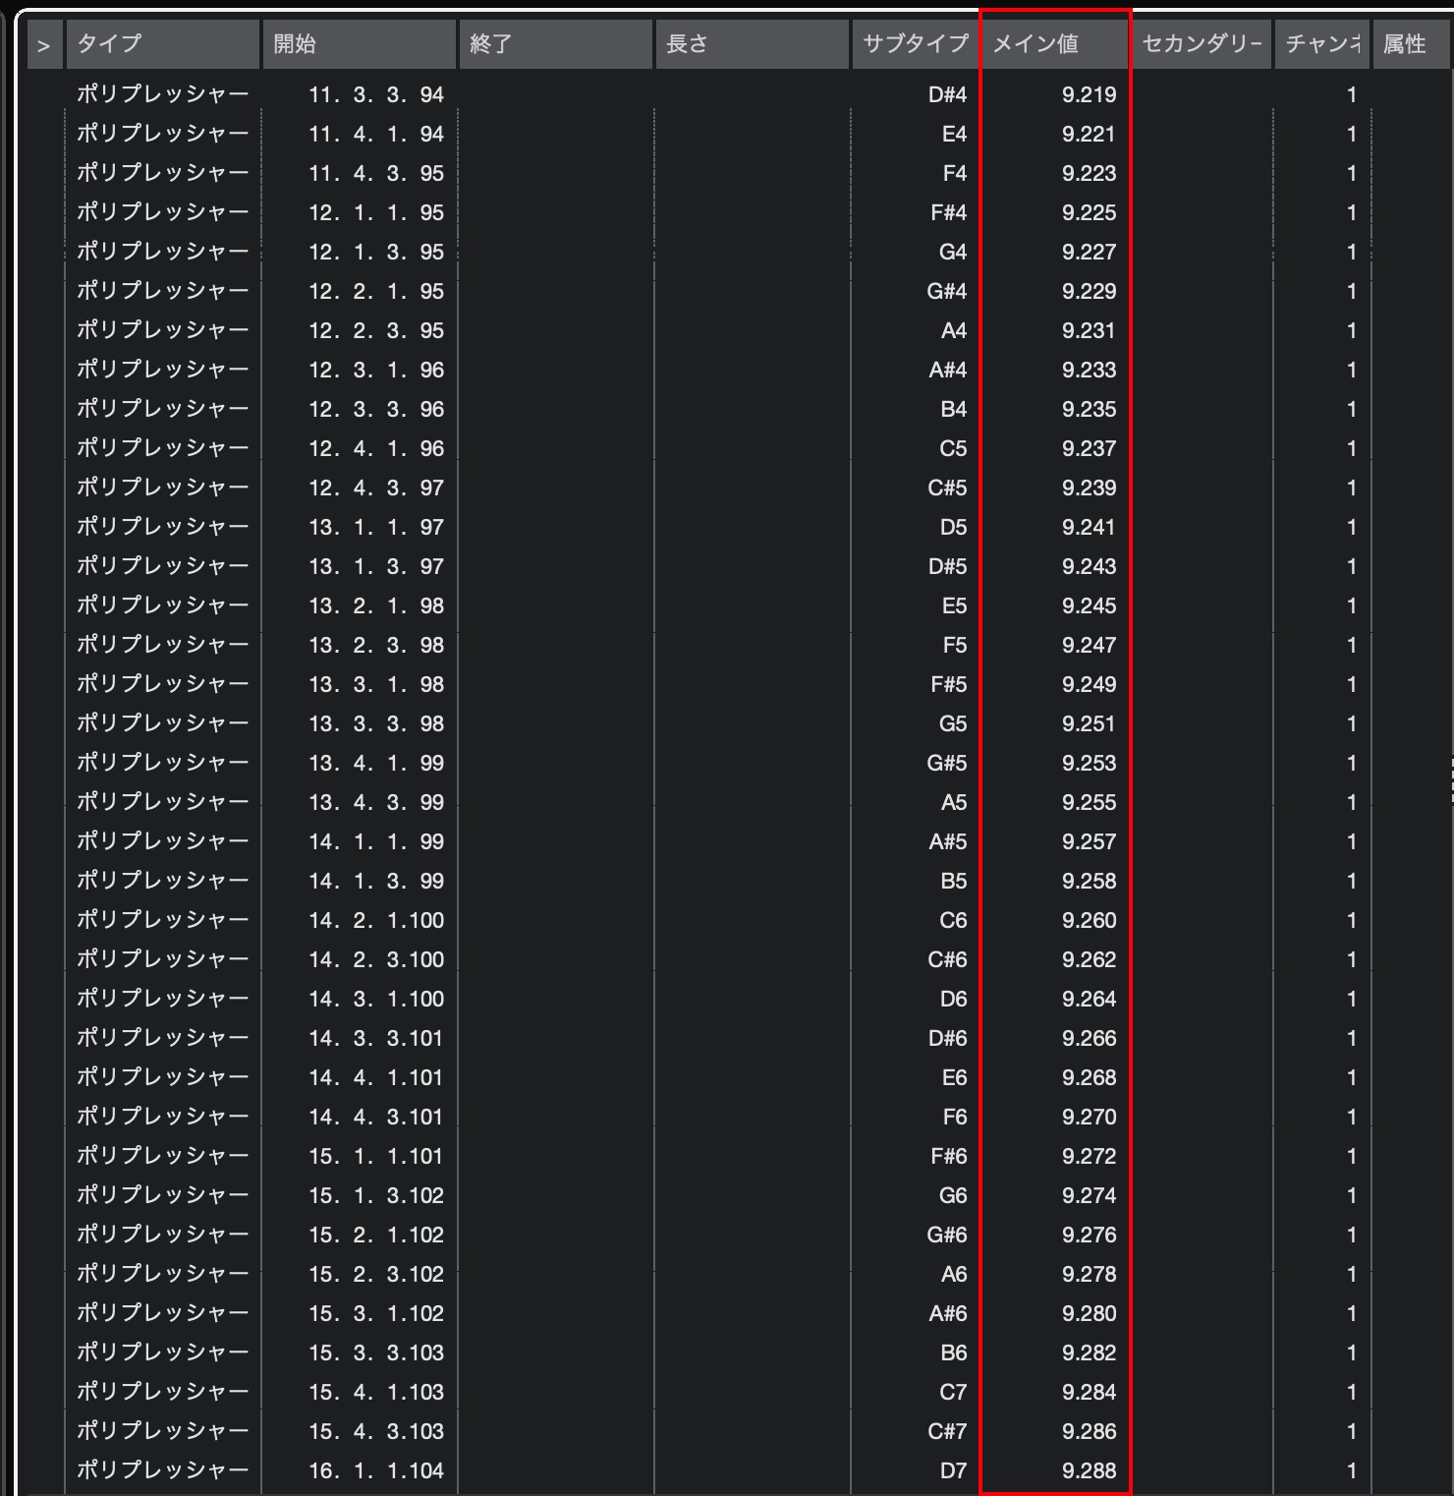Click the 終了 column header
The height and width of the screenshot is (1496, 1454).
point(556,44)
